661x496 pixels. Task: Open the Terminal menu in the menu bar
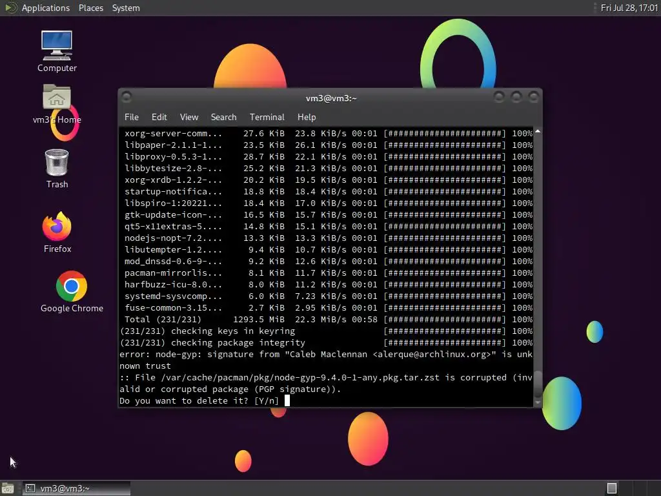click(x=267, y=118)
